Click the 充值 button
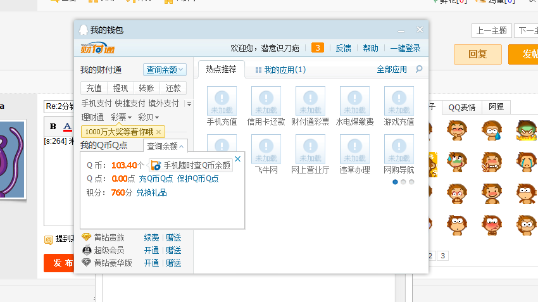This screenshot has width=538, height=302. click(x=94, y=88)
